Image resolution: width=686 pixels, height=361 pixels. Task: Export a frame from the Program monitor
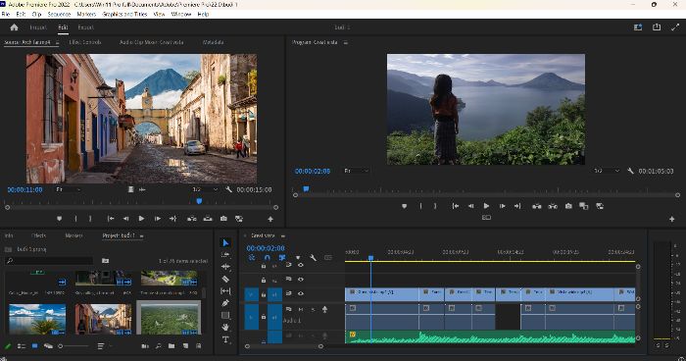(568, 206)
